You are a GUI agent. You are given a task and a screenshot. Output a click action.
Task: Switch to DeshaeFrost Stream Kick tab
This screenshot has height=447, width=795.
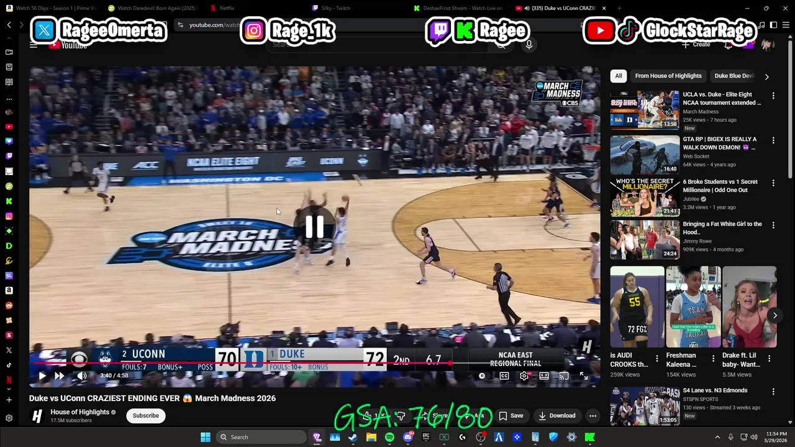[460, 8]
